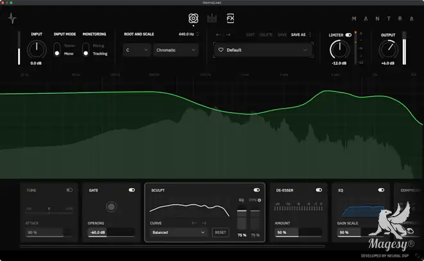Click the Sculpt EQ vertical slider

pyautogui.click(x=242, y=217)
